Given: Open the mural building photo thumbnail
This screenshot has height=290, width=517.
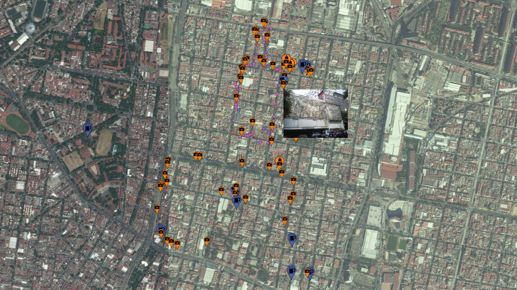Looking at the screenshot, I should coord(316,113).
